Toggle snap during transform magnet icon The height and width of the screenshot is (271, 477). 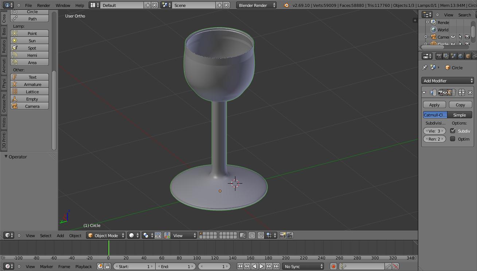tap(261, 236)
